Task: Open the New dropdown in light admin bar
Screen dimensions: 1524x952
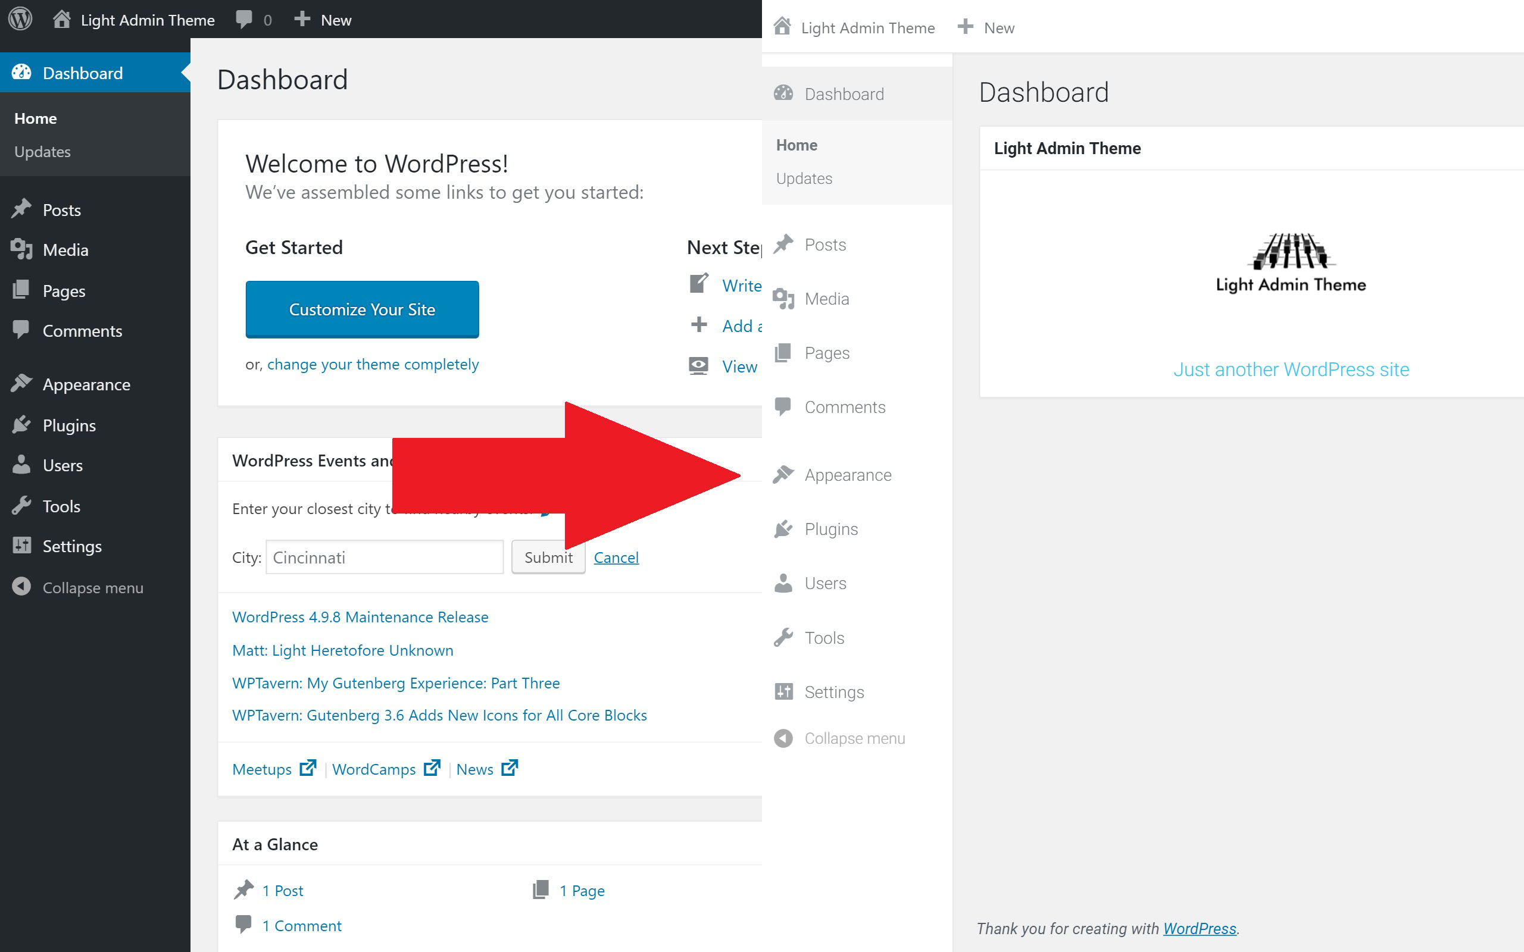Action: [x=986, y=28]
